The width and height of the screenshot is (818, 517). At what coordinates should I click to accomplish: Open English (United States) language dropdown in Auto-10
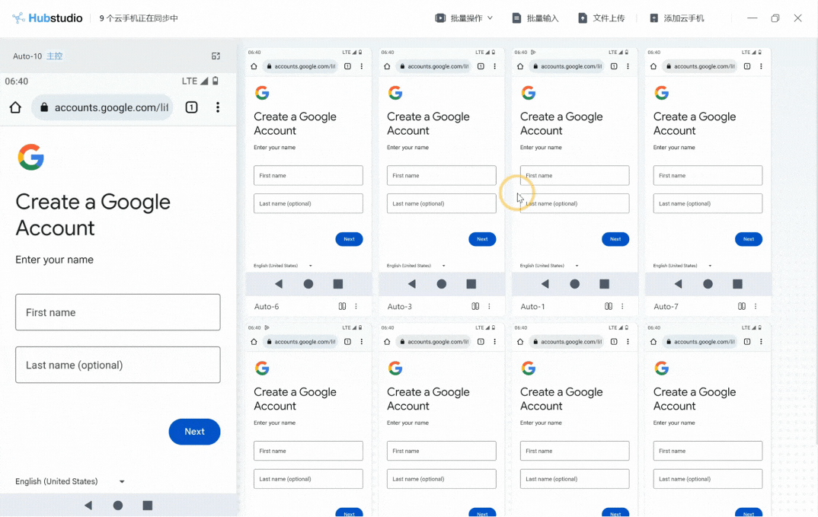pos(70,481)
